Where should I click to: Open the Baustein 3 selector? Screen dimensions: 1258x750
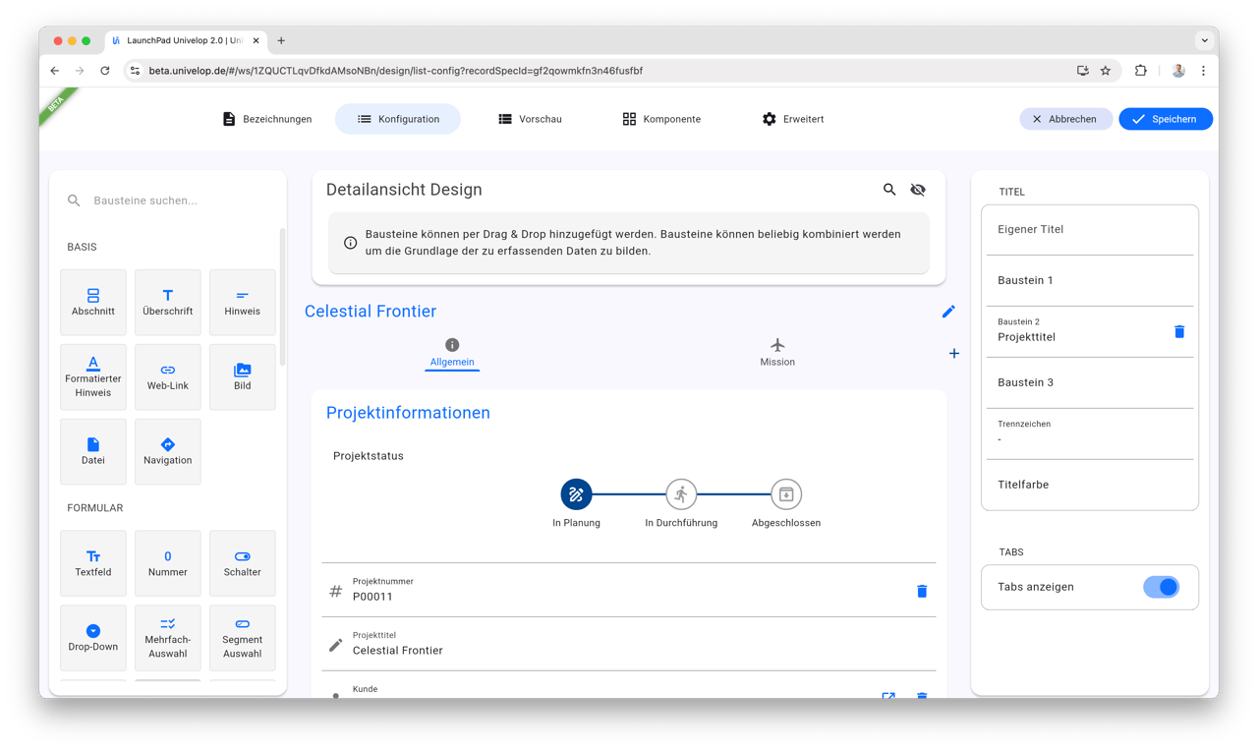click(x=1090, y=383)
